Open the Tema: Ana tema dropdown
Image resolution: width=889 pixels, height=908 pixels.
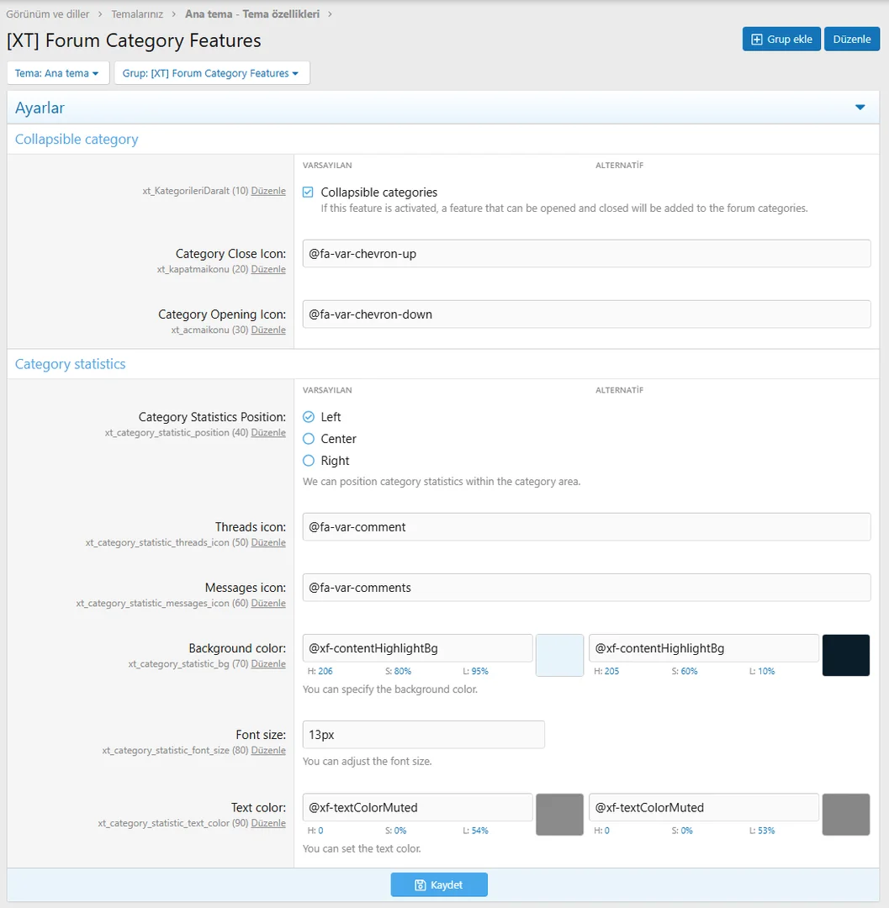click(57, 72)
